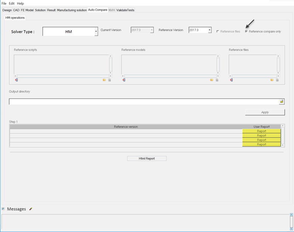Toggle the Reference files checkbox
Screen dimensions: 294x232
[x=218, y=32]
